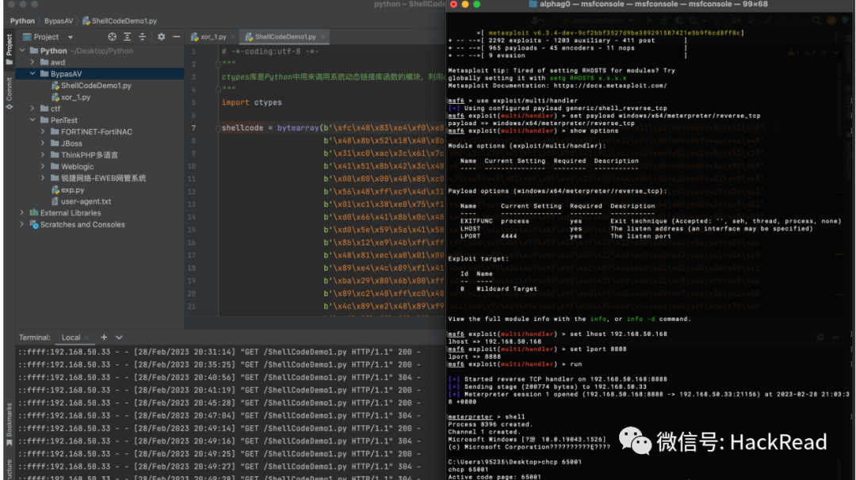Click the 20:31:14 log line in Terminal
This screenshot has height=480, width=856.
(x=220, y=352)
